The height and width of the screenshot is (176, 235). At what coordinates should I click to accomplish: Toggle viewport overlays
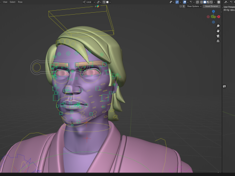click(185, 2)
